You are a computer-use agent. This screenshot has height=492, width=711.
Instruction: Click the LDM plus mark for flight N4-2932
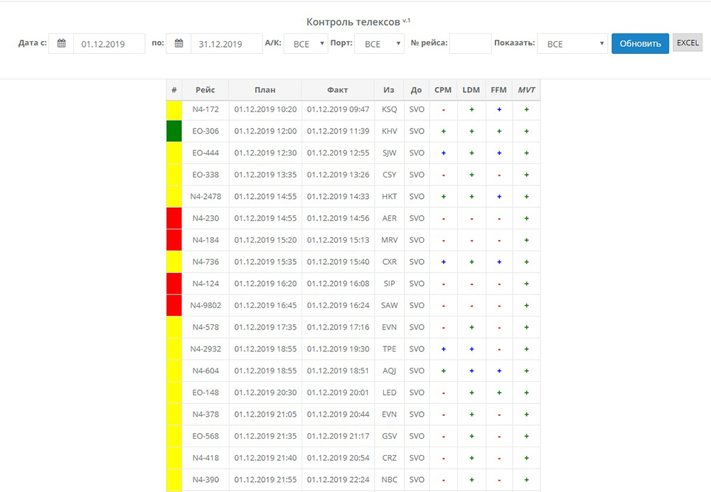471,349
